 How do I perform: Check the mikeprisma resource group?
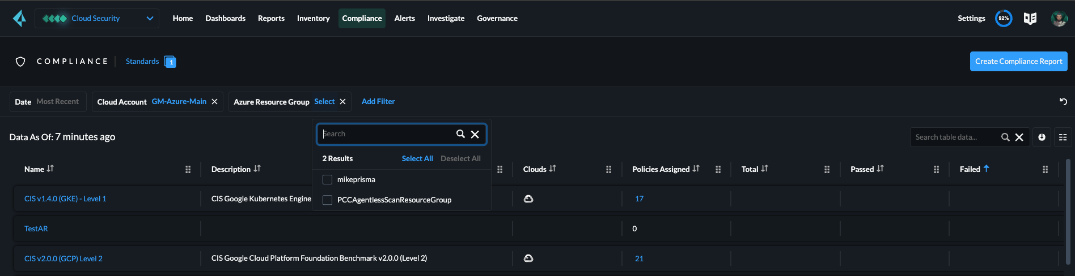[x=327, y=180]
